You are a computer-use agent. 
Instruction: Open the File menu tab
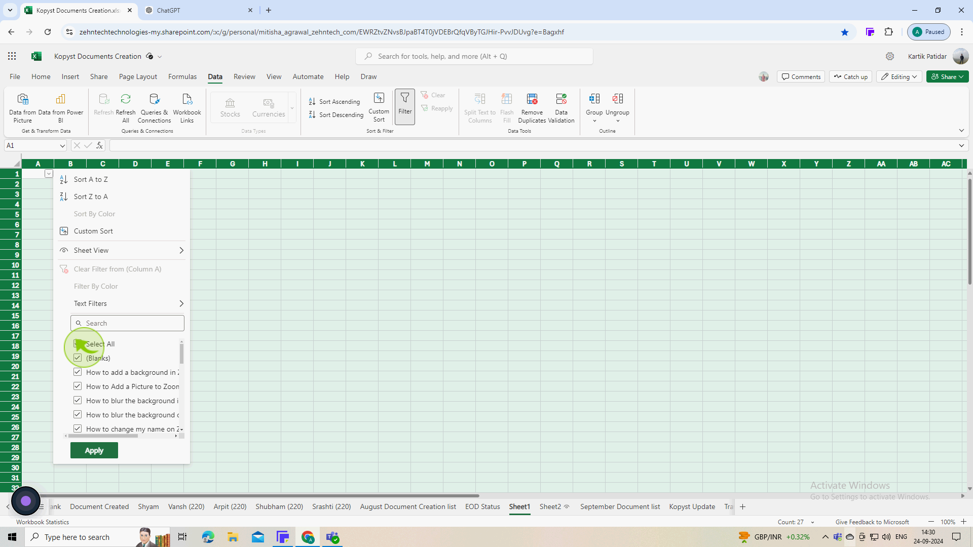click(x=15, y=76)
